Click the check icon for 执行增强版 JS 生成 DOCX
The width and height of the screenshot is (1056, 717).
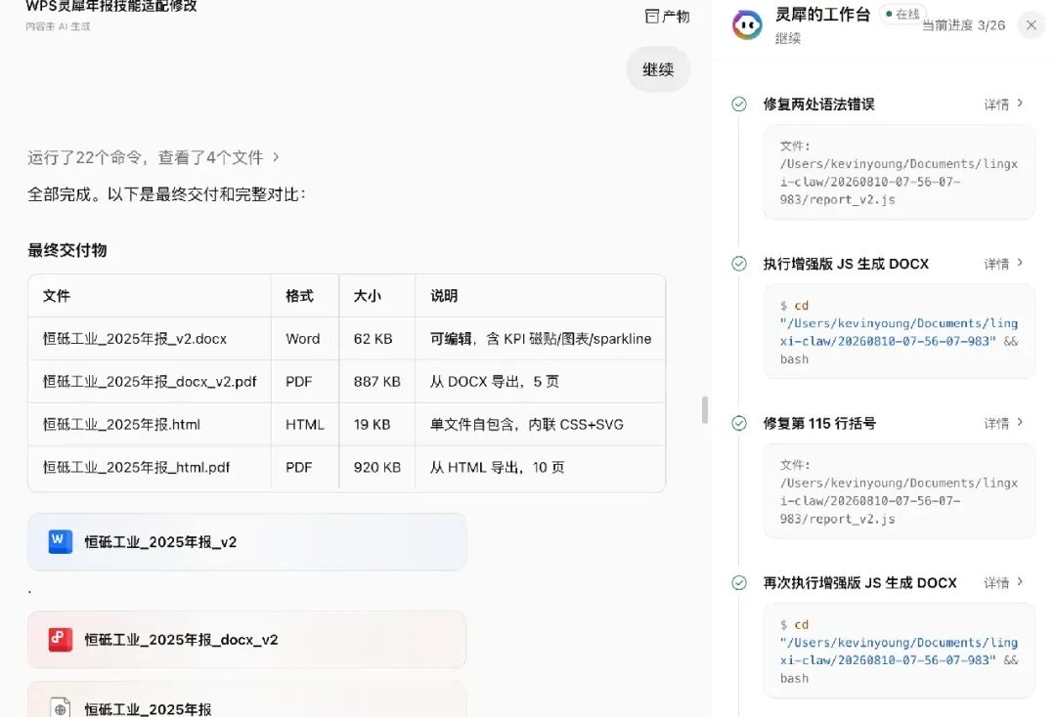pyautogui.click(x=739, y=264)
